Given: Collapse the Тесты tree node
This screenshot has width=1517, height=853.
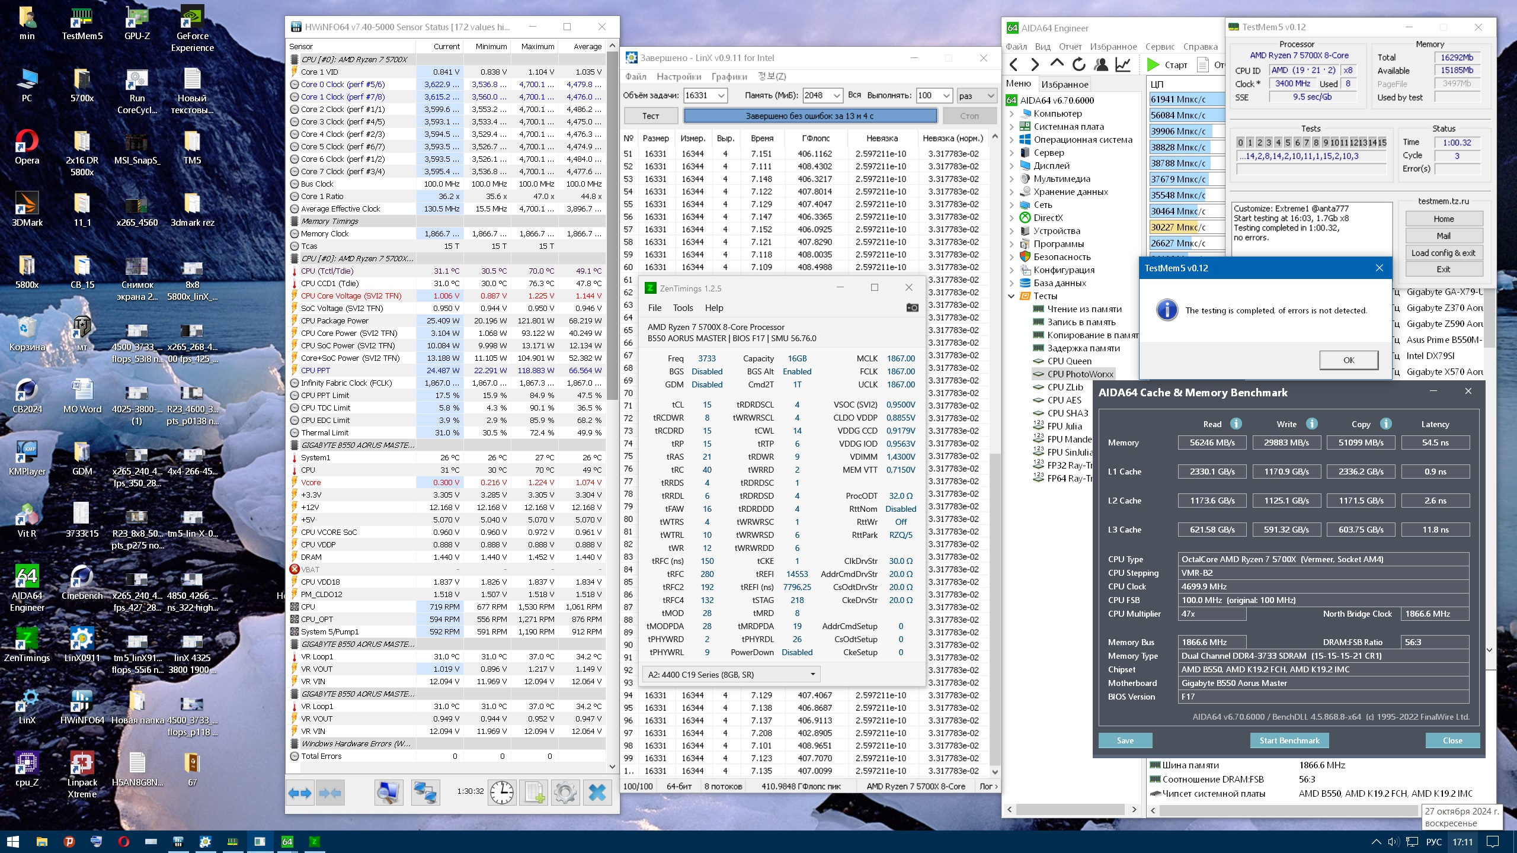Looking at the screenshot, I should click(1012, 296).
